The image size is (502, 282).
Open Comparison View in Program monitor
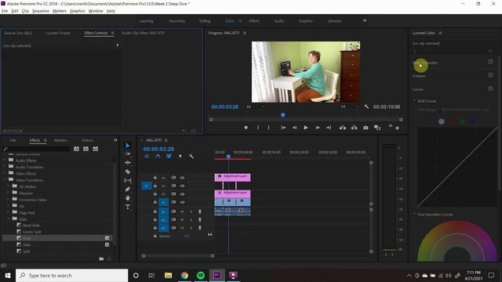[x=377, y=128]
